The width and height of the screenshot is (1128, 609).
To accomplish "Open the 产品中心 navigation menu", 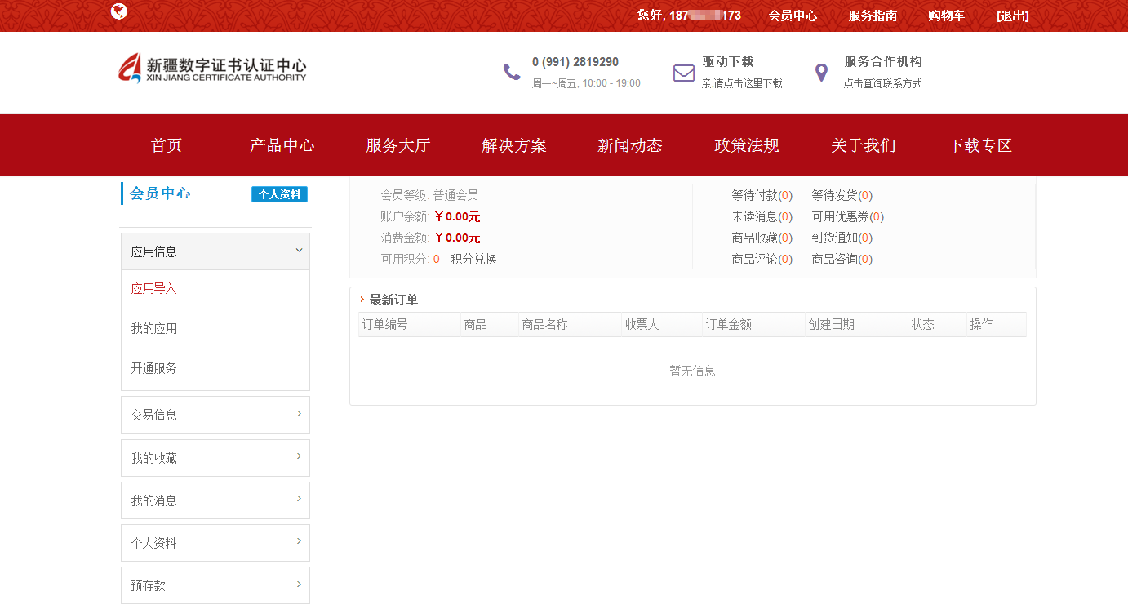I will point(282,145).
